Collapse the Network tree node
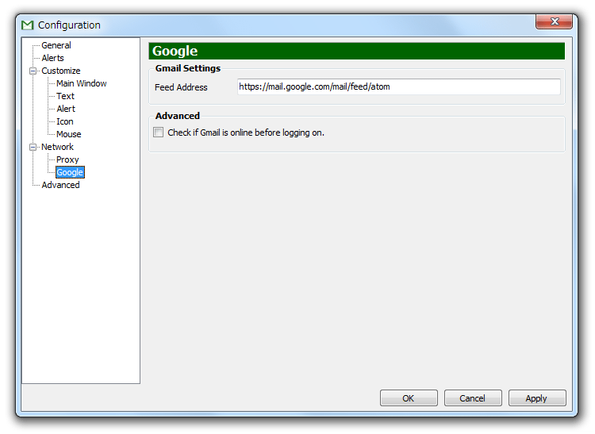The width and height of the screenshot is (595, 434). click(33, 148)
